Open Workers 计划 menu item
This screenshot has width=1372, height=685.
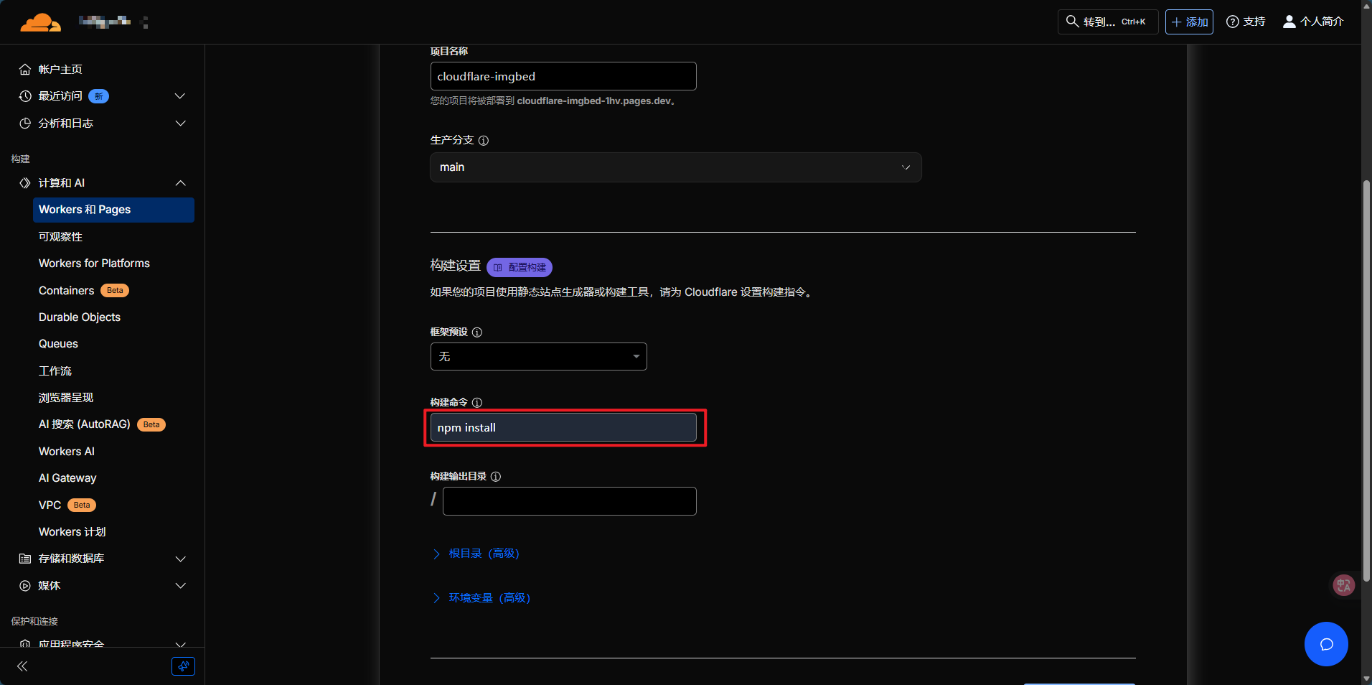click(x=72, y=532)
